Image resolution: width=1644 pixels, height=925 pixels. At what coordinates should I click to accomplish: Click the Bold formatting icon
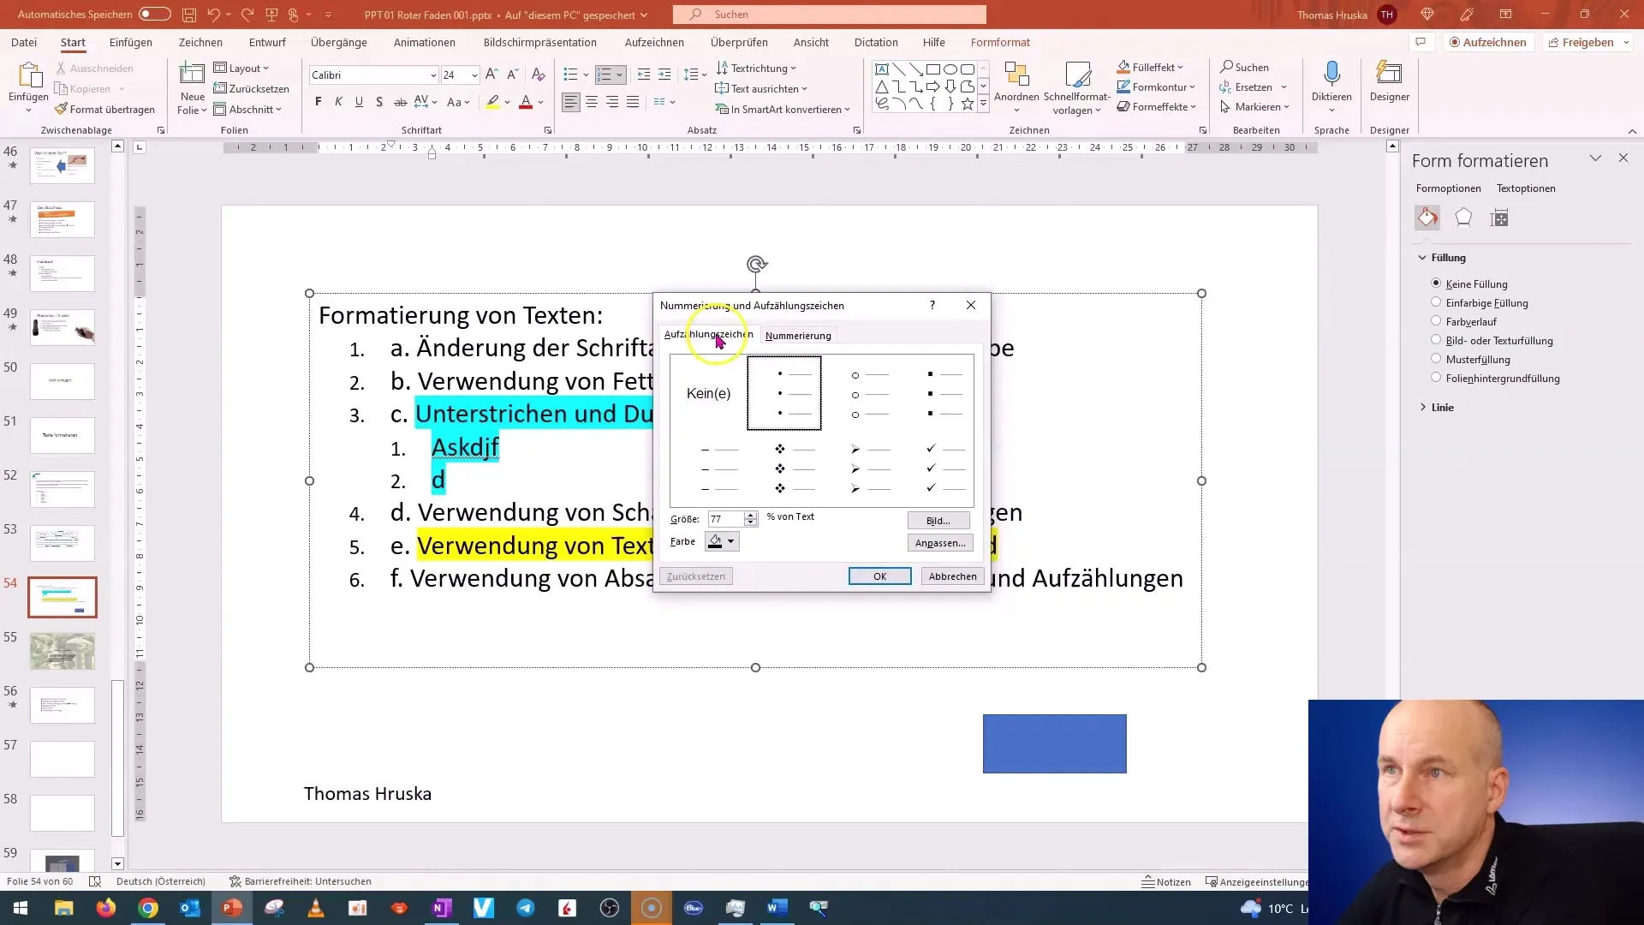(319, 102)
